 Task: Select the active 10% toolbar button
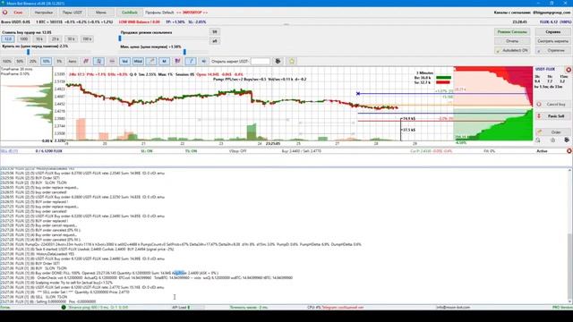(46, 62)
